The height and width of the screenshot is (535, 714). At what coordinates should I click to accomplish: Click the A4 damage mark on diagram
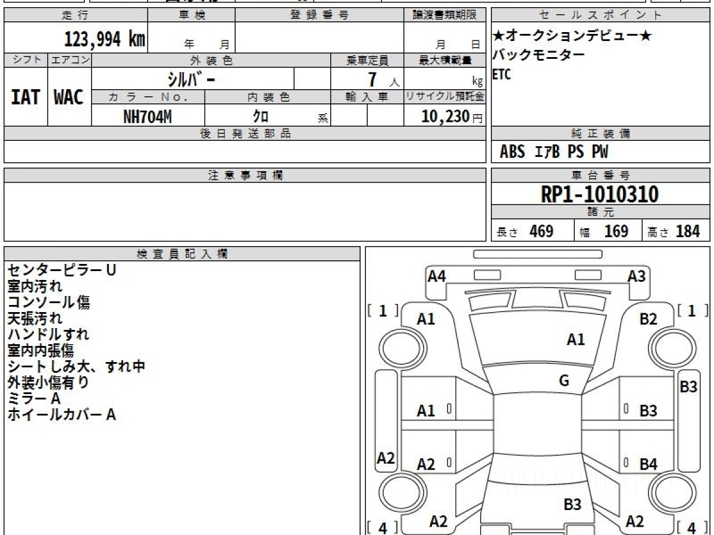tap(437, 276)
